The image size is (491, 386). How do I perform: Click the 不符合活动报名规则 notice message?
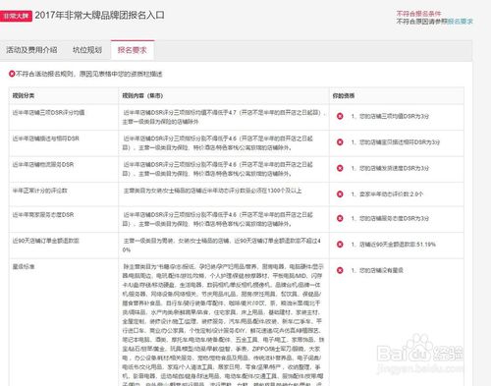(x=88, y=74)
